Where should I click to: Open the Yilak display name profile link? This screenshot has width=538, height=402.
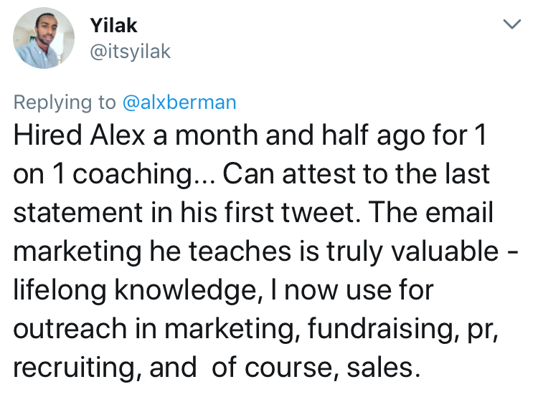point(113,26)
